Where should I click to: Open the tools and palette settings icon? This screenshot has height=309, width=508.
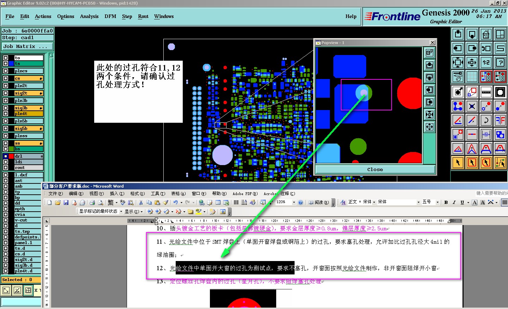tap(458, 76)
